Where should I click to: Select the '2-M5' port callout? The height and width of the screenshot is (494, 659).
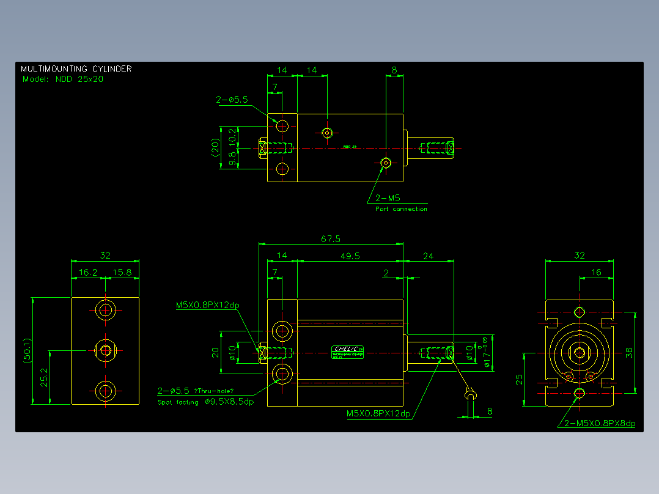click(388, 198)
